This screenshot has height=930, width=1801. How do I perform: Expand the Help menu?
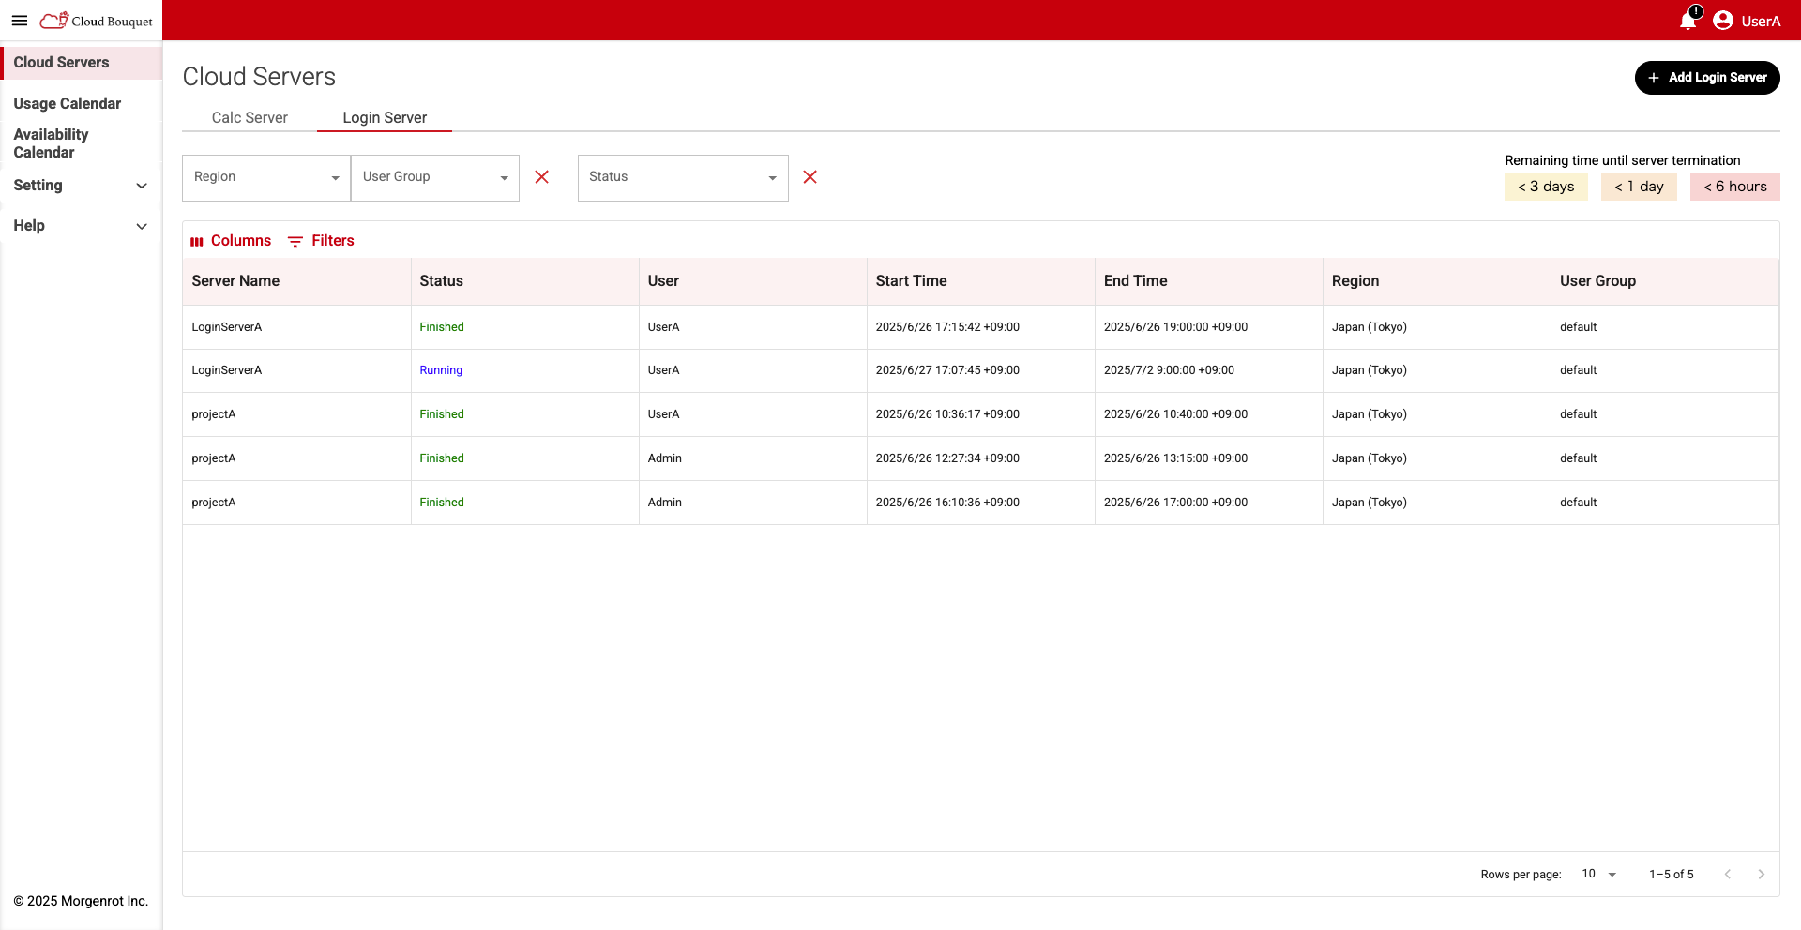[x=81, y=226]
